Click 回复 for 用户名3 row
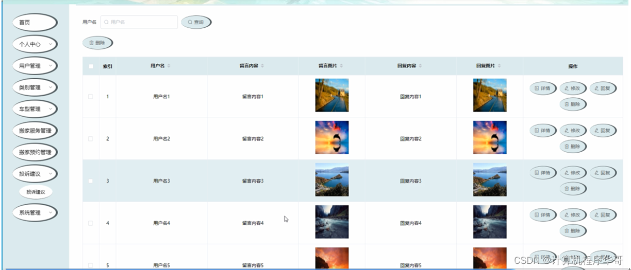This screenshot has width=631, height=270. coord(603,173)
